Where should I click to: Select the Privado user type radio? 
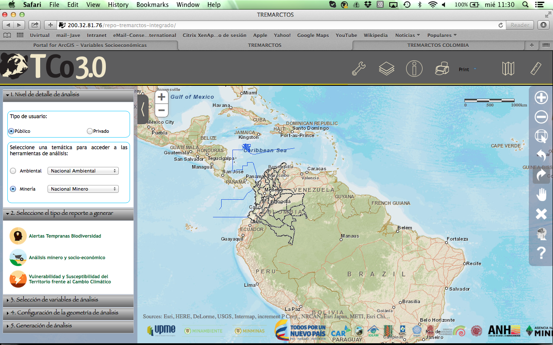tap(90, 131)
